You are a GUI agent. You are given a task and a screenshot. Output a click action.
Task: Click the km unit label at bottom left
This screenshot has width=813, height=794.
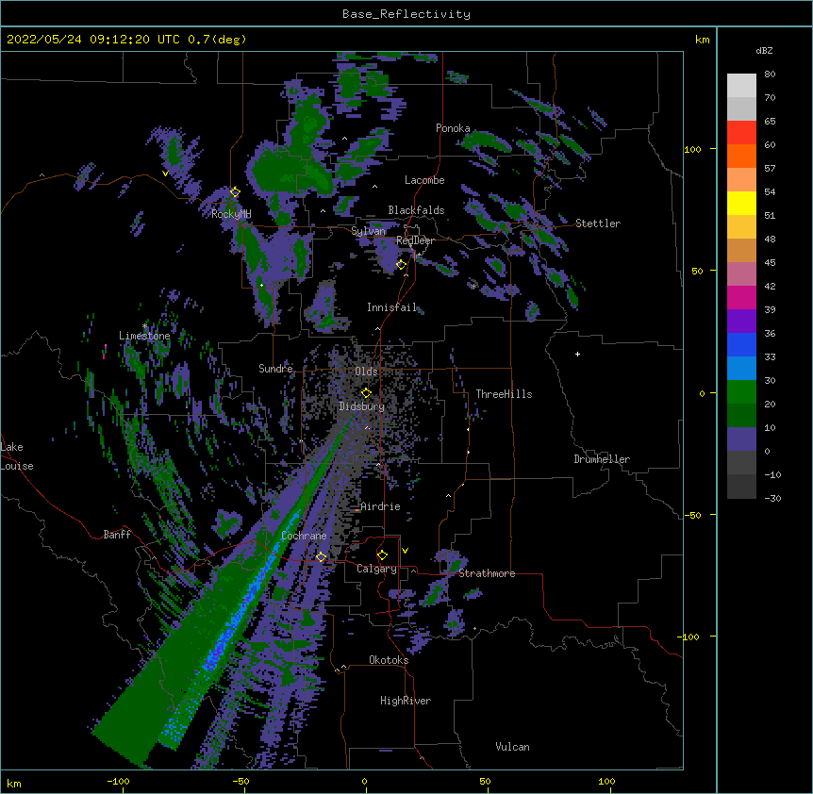point(13,783)
